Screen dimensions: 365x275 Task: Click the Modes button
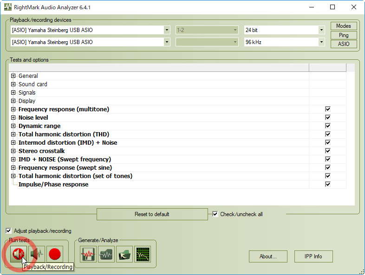(x=344, y=26)
